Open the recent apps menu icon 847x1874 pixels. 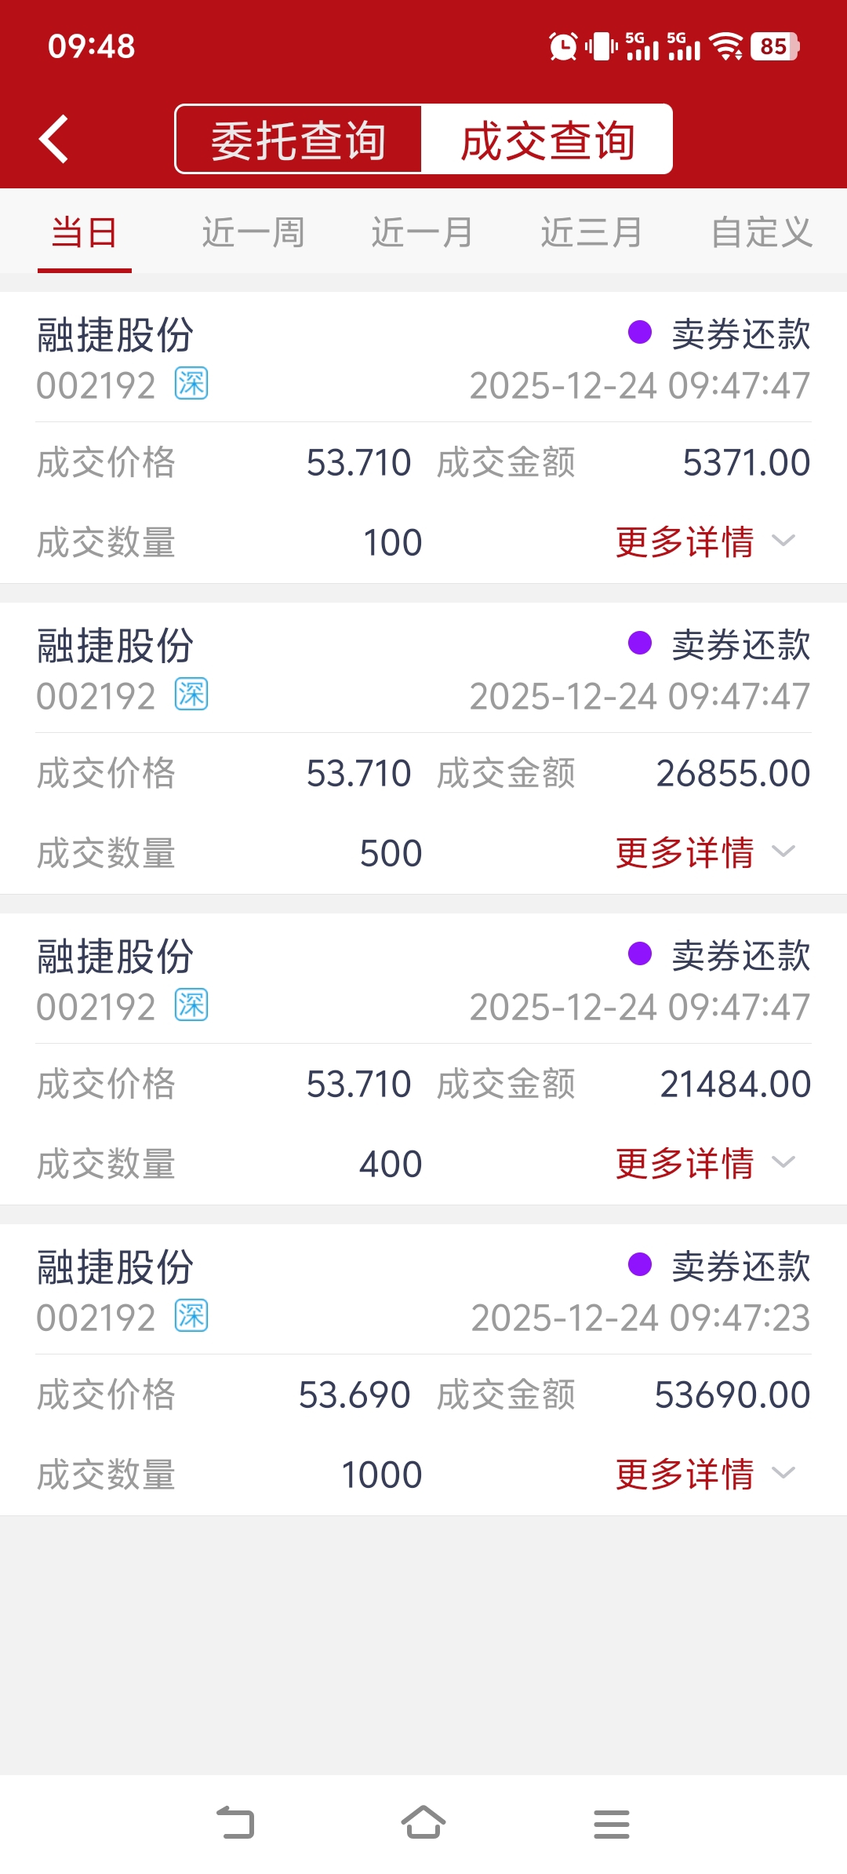point(612,1824)
